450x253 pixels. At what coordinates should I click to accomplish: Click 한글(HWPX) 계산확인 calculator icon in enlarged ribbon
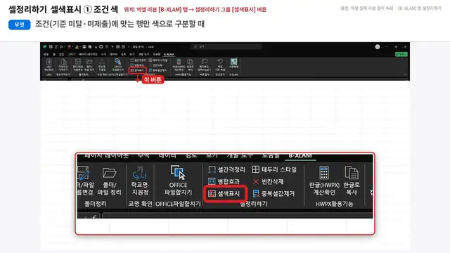click(324, 173)
